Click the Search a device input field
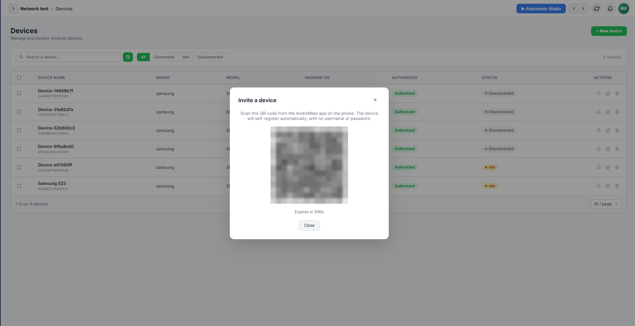The width and height of the screenshot is (635, 326). click(69, 57)
